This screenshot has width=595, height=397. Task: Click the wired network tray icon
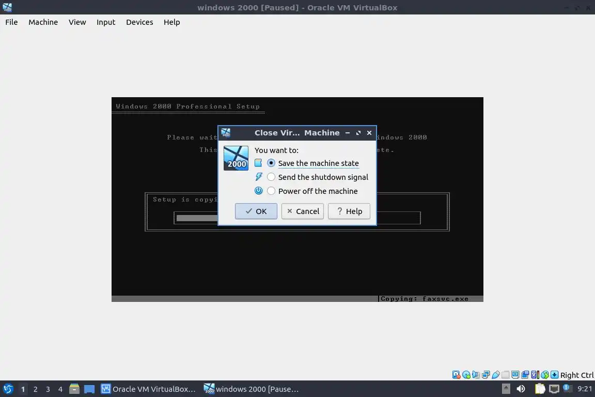pos(554,389)
